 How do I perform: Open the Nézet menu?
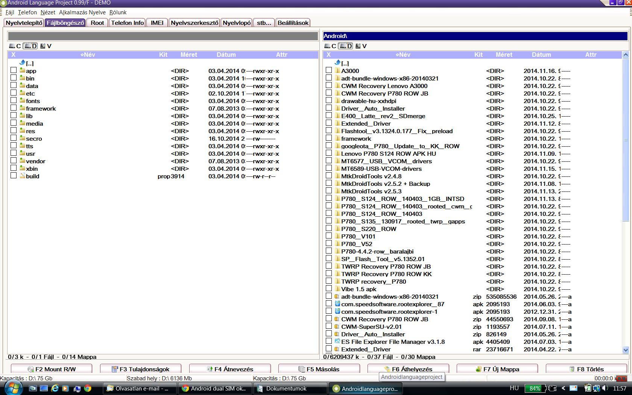point(48,12)
